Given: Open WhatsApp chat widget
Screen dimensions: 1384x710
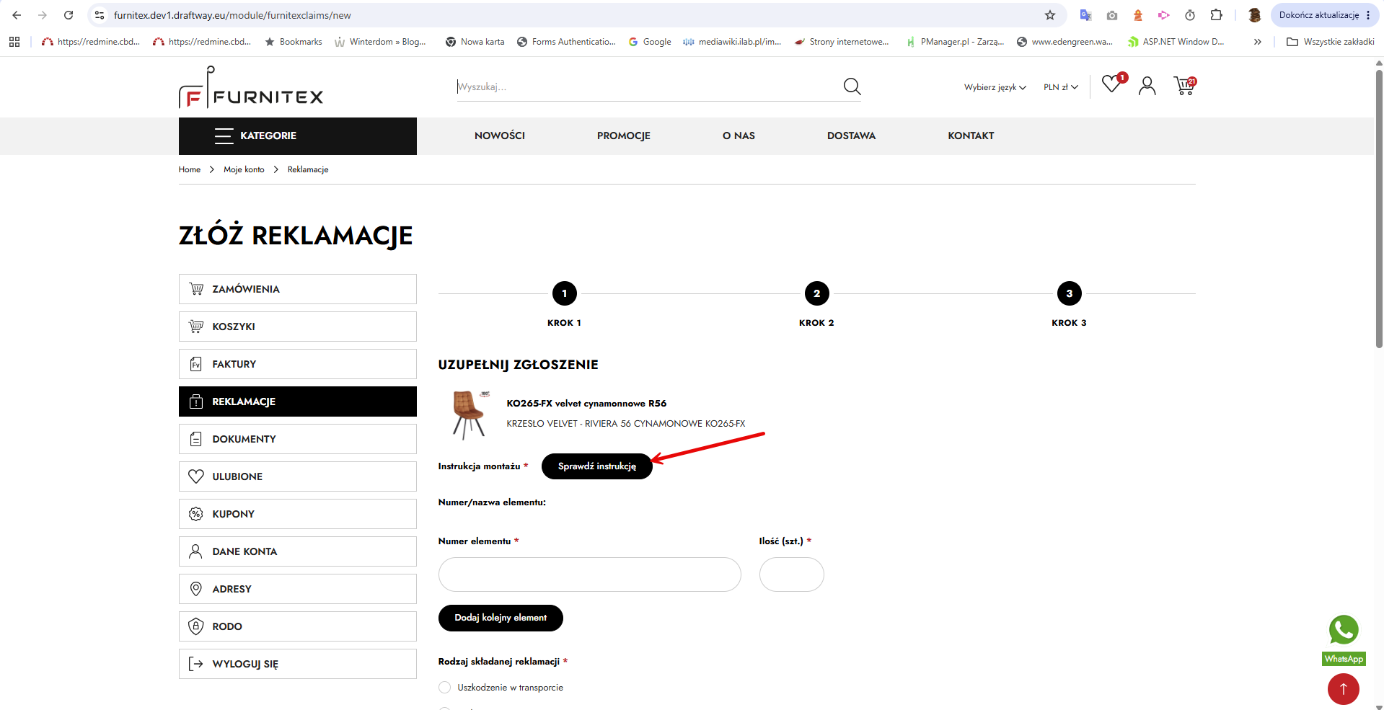Looking at the screenshot, I should [x=1344, y=639].
